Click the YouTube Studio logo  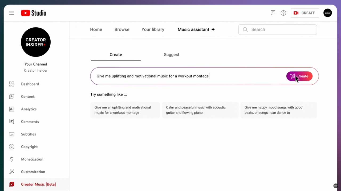(x=33, y=13)
